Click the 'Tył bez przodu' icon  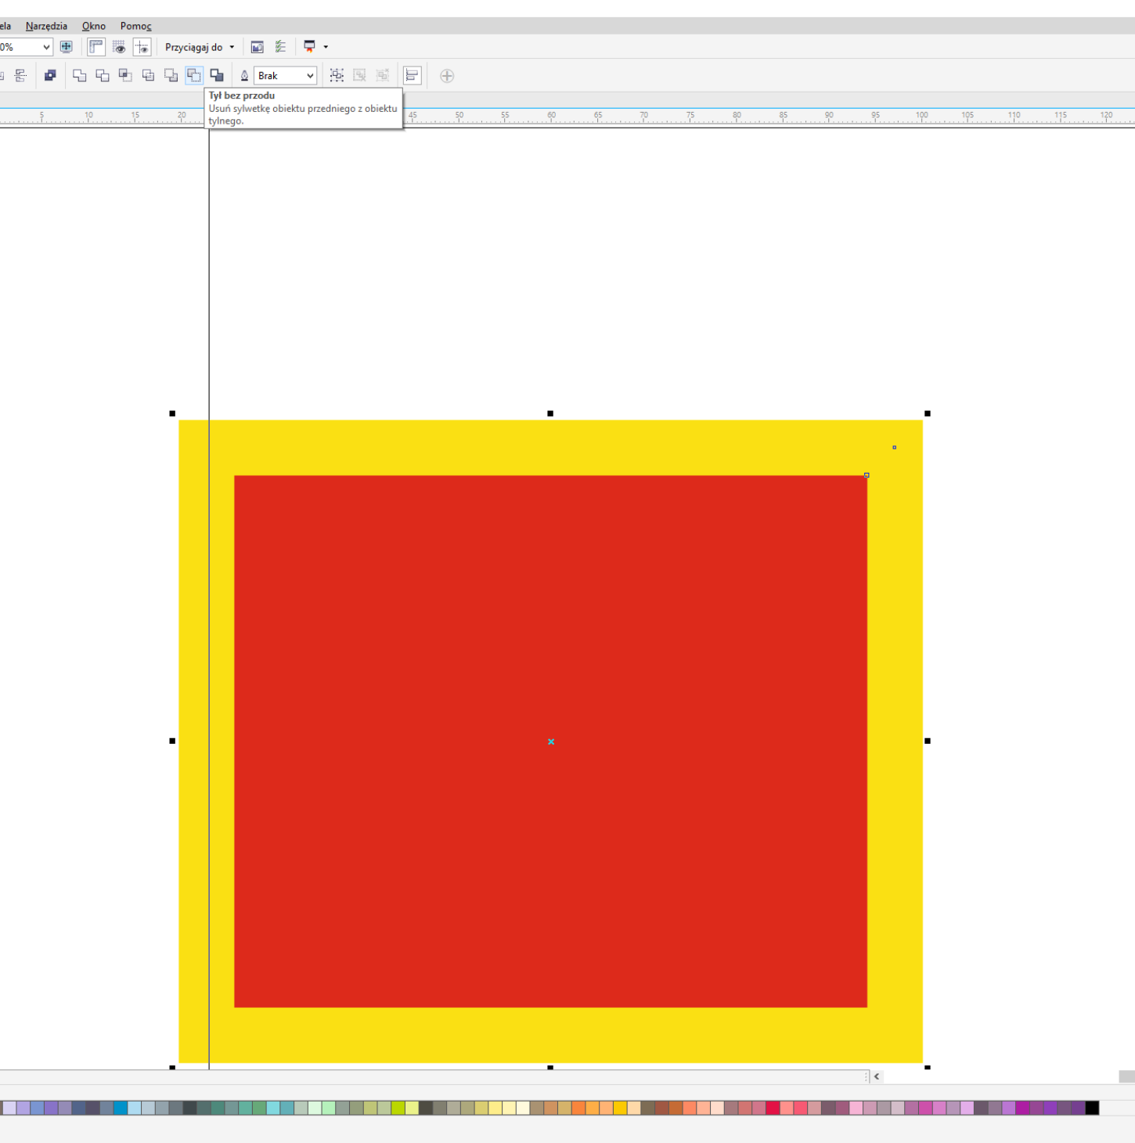[x=194, y=76]
